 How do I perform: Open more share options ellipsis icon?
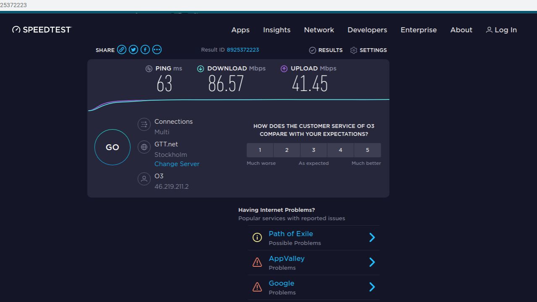(157, 49)
